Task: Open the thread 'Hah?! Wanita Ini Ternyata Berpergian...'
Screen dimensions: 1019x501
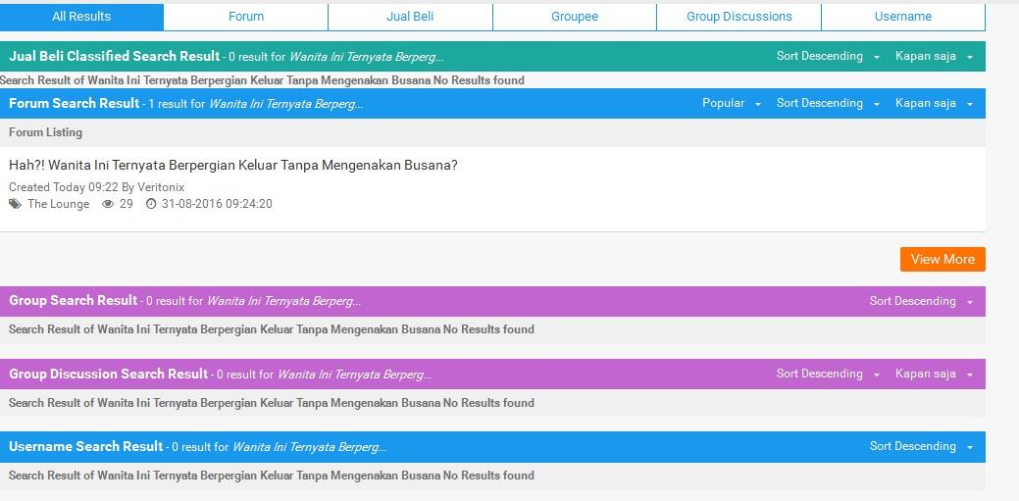Action: (x=233, y=166)
